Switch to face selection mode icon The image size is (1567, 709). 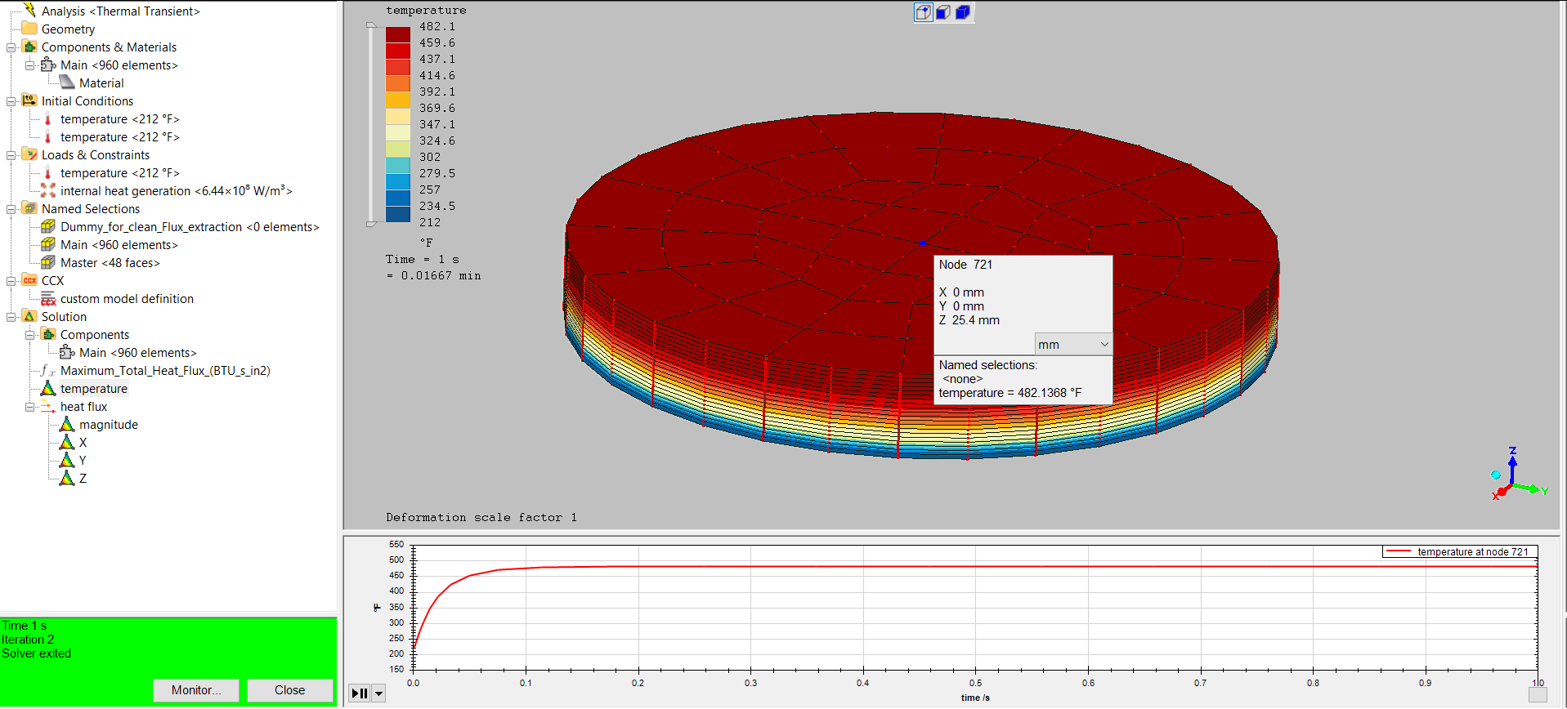tap(943, 12)
